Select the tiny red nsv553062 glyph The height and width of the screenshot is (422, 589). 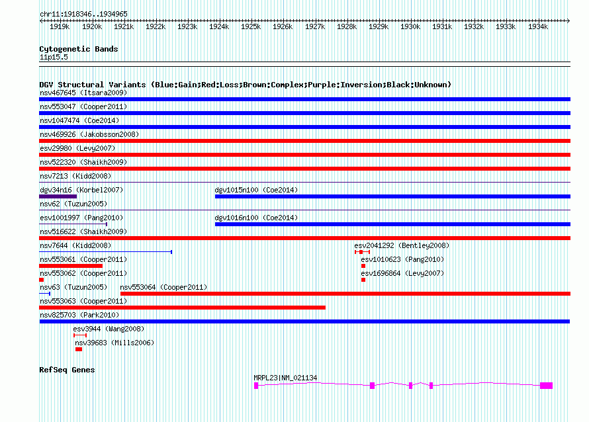click(x=41, y=280)
